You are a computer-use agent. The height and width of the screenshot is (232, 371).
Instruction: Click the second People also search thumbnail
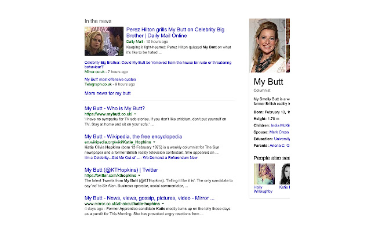click(x=285, y=174)
